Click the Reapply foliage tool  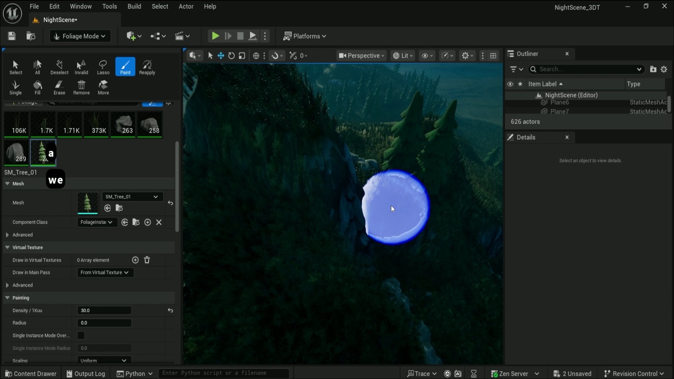pyautogui.click(x=147, y=67)
